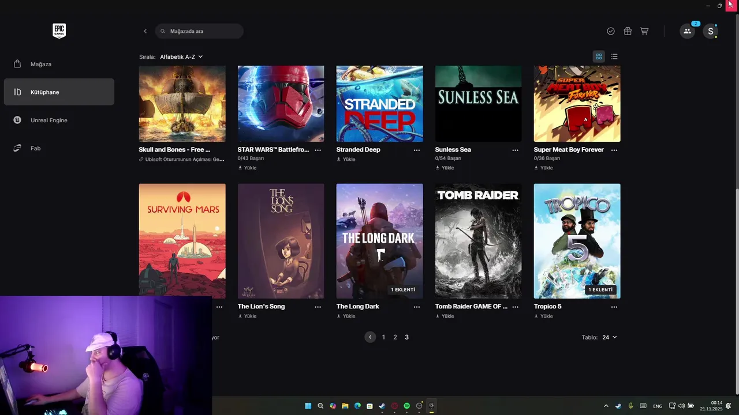Open options menu for Sunless Sea

pos(516,150)
